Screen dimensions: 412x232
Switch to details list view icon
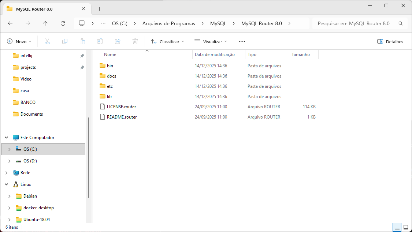[397, 227]
